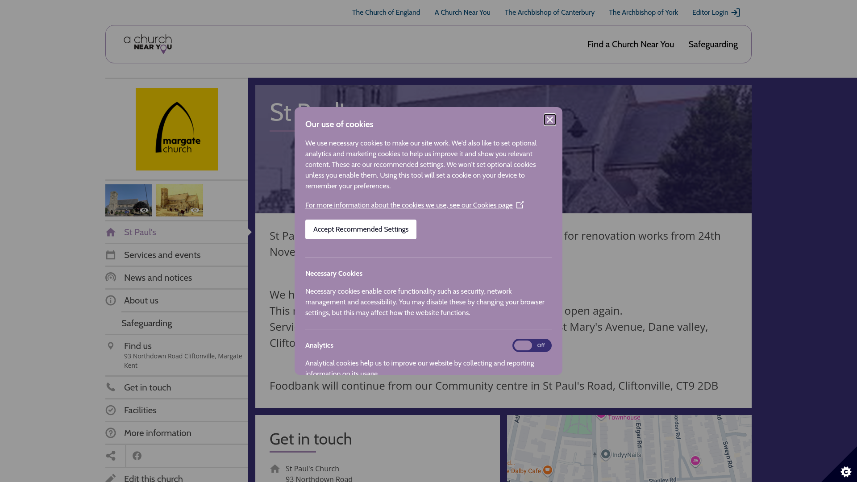
Task: Open The Archbishop of York link
Action: click(x=643, y=12)
